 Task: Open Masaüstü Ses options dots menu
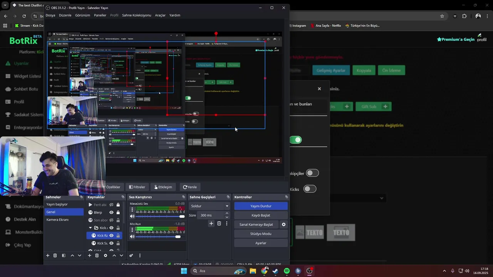point(132,210)
